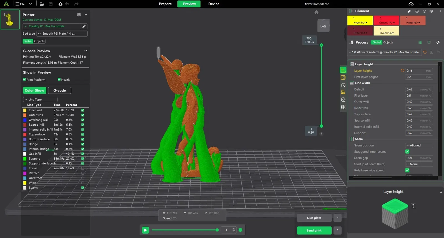Select the four-leaf clover others tab icon
The image size is (444, 238).
(x=343, y=107)
